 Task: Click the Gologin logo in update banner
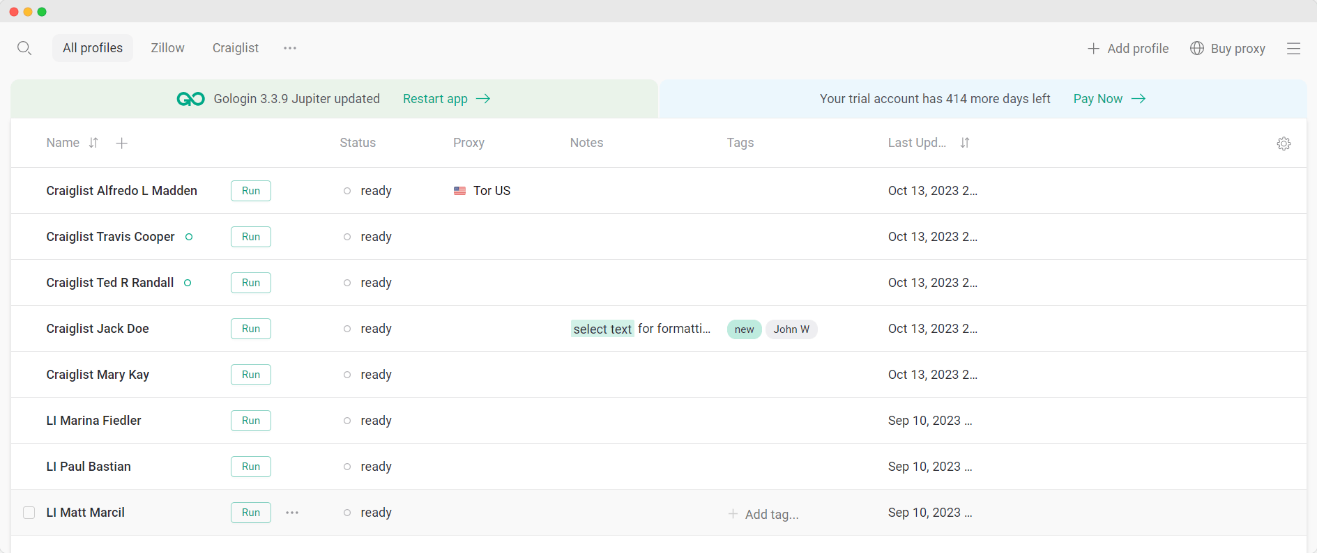tap(190, 99)
